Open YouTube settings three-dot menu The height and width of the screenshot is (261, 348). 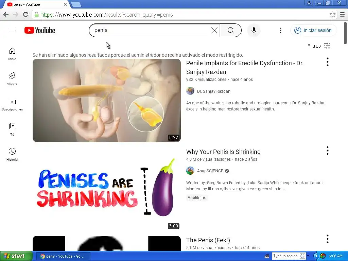click(281, 30)
